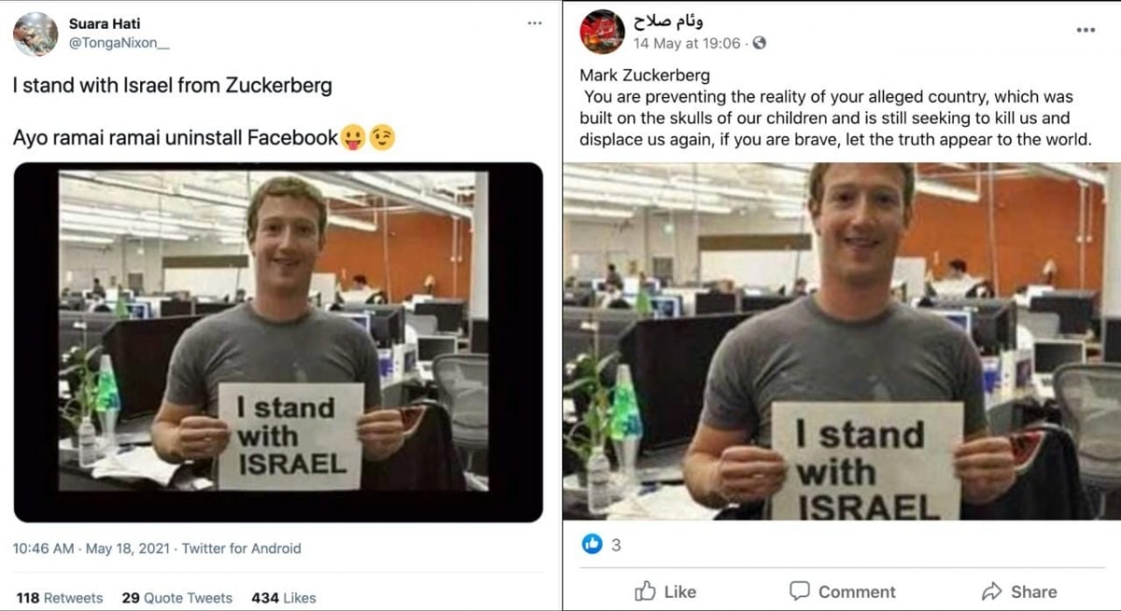This screenshot has height=611, width=1121.
Task: Like the Facebook post with thumbs-up
Action: [x=665, y=591]
